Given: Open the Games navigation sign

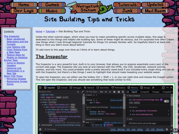Looking at the screenshot, I should point(52,5).
